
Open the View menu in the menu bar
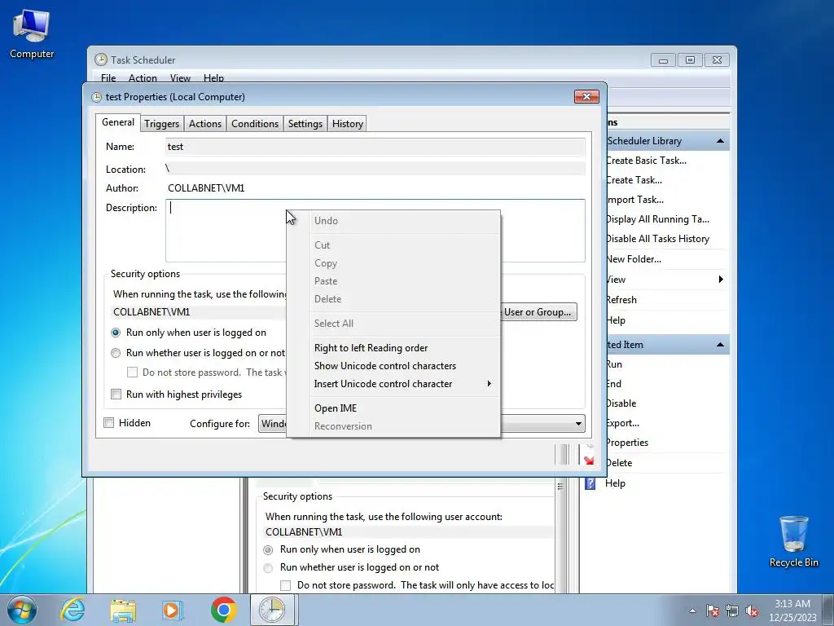click(x=180, y=78)
